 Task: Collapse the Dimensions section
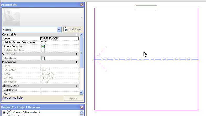coord(76,62)
